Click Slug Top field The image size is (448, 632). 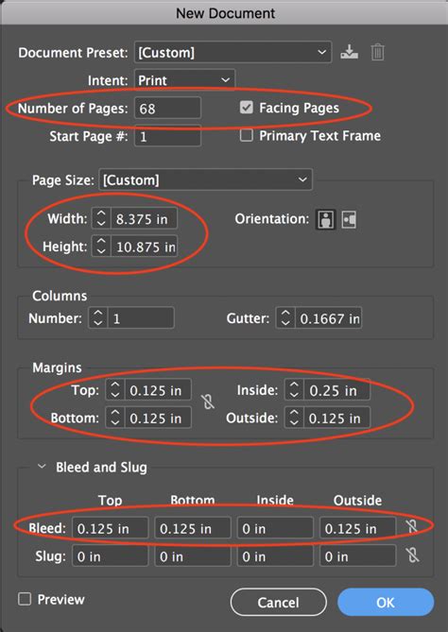click(110, 556)
